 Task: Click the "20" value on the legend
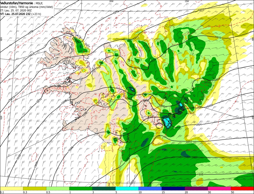[186, 192]
